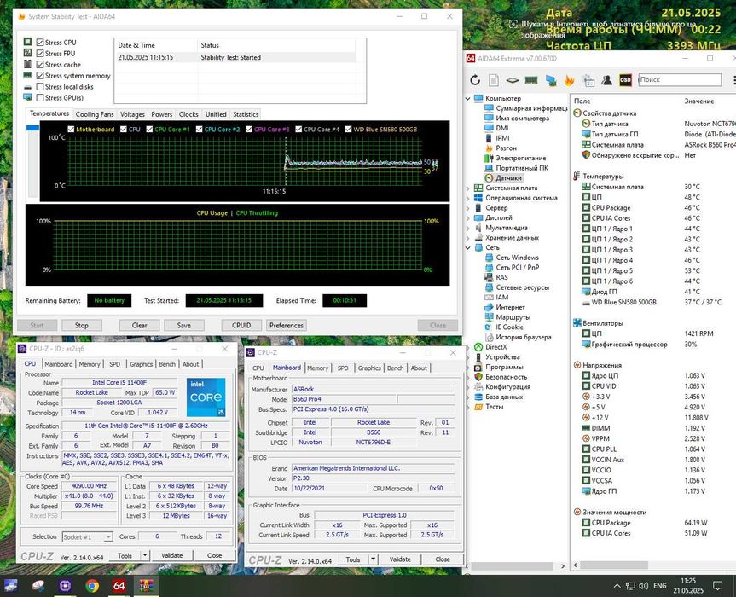Image resolution: width=736 pixels, height=597 pixels.
Task: Collapse the Сеть tree node
Action: pyautogui.click(x=467, y=247)
